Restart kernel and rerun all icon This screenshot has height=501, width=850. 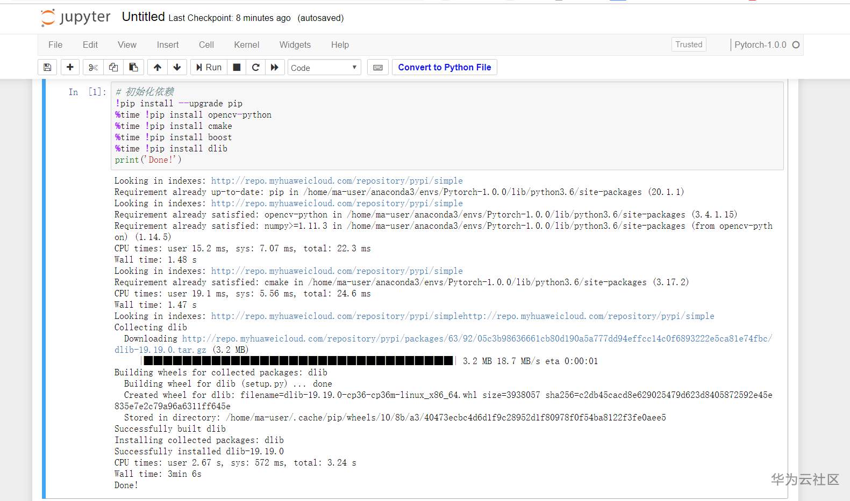275,67
